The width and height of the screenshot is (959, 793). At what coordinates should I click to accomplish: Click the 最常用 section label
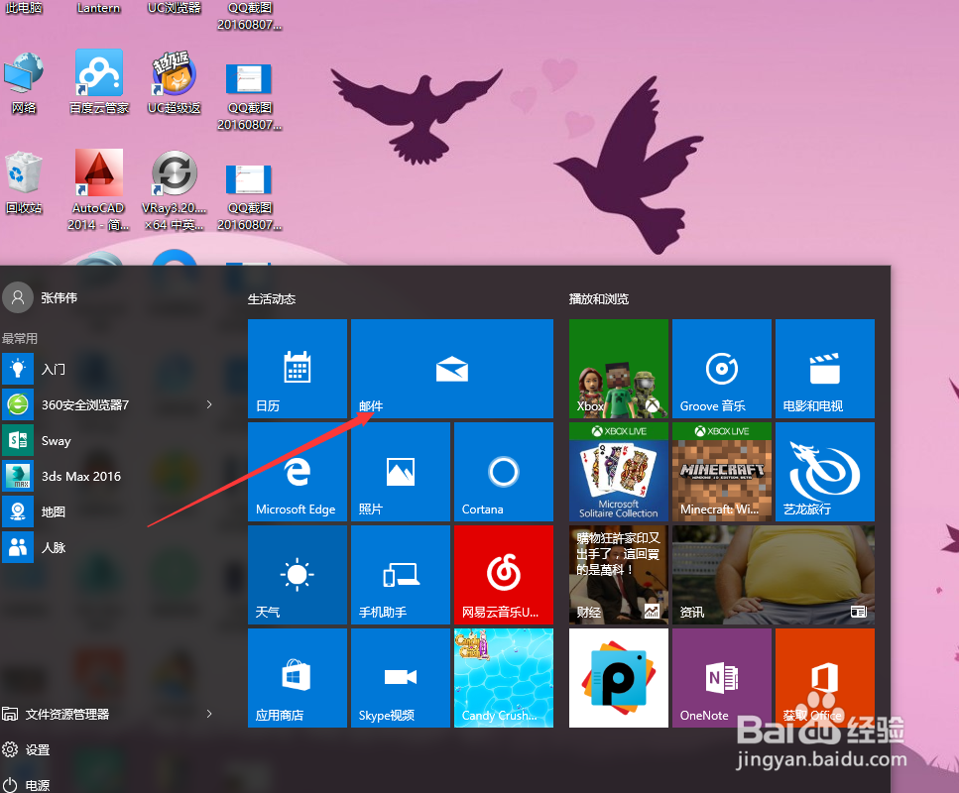[x=20, y=338]
